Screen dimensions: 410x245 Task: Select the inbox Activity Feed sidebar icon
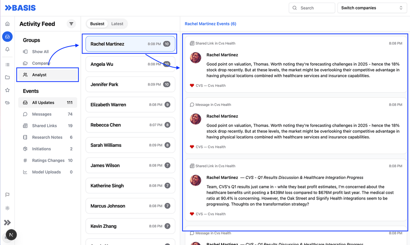pyautogui.click(x=7, y=36)
